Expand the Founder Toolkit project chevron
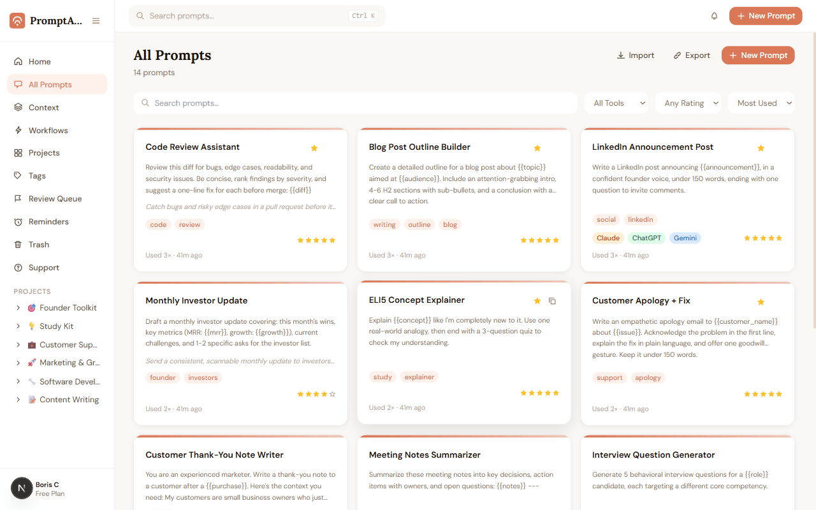816x510 pixels. [18, 308]
